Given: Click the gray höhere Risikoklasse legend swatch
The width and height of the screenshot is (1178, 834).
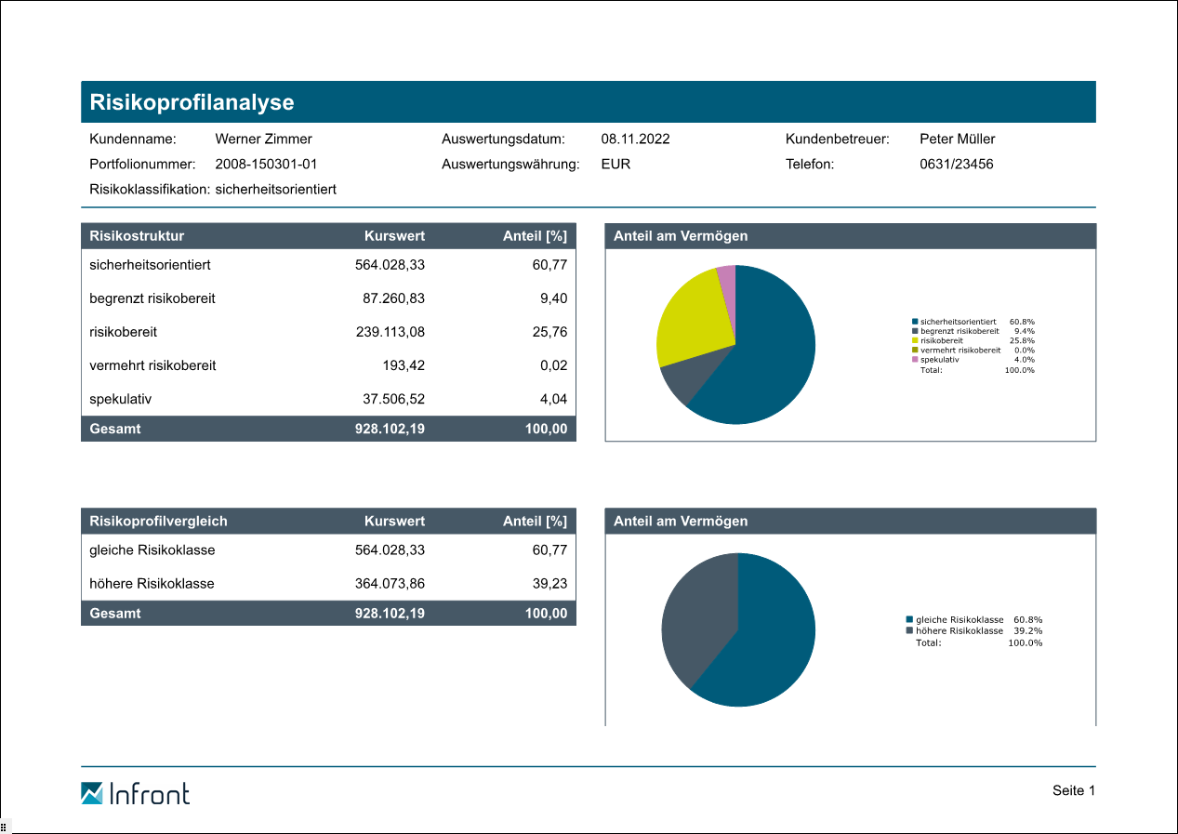Looking at the screenshot, I should point(909,630).
